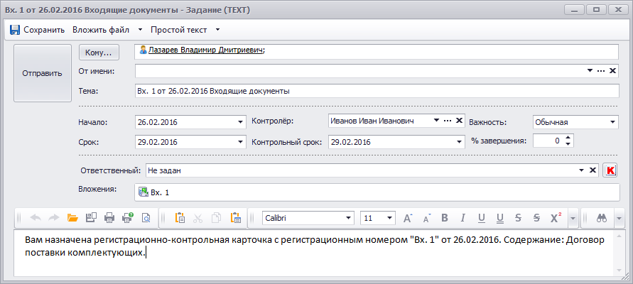Toggle Italic formatting

462,218
